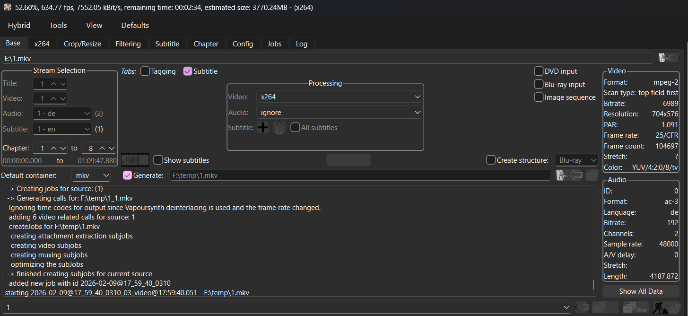
Task: Toggle the Show subtitles checkbox
Action: pyautogui.click(x=158, y=160)
